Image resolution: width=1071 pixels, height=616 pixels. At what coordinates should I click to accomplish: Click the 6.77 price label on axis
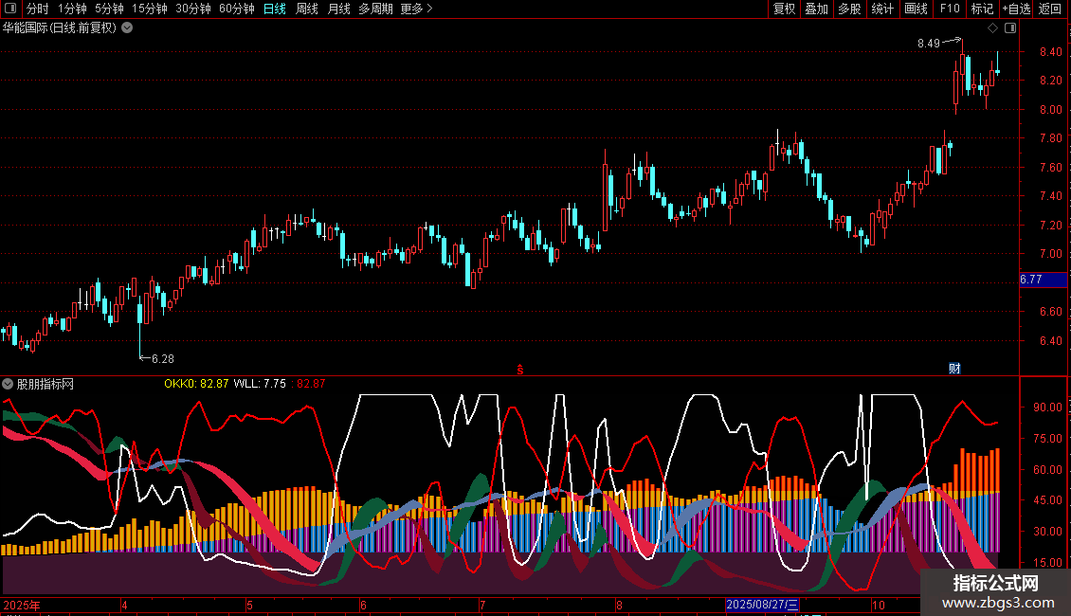(x=1031, y=280)
